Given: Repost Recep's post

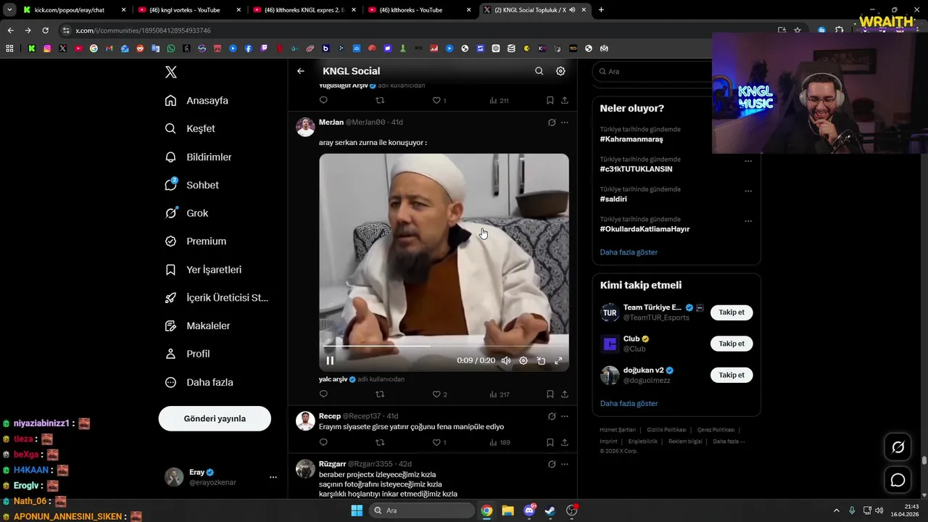Looking at the screenshot, I should tap(380, 442).
